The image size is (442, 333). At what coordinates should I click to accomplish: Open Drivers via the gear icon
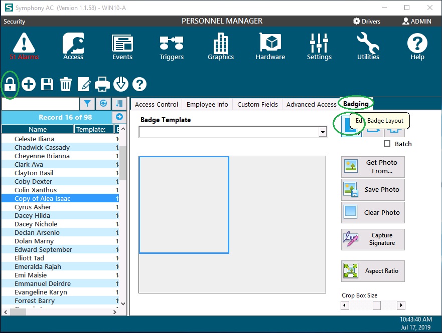pos(357,21)
